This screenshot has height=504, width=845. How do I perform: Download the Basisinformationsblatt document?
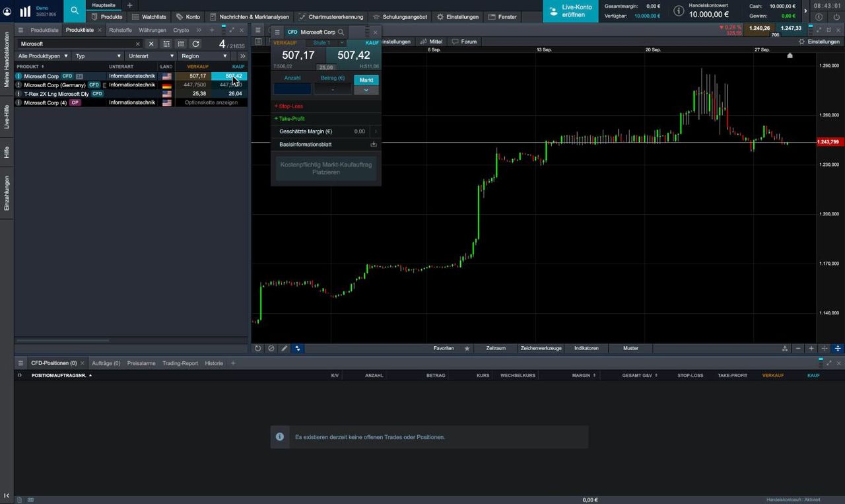pyautogui.click(x=374, y=144)
